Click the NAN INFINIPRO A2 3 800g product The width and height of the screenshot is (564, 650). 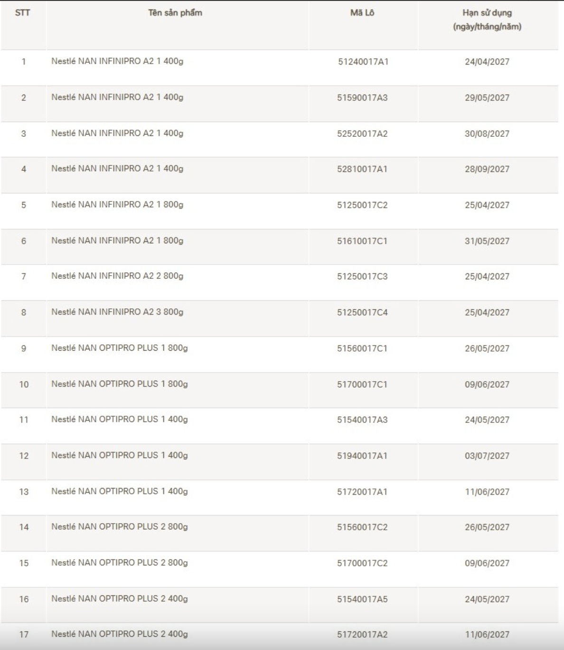(117, 312)
